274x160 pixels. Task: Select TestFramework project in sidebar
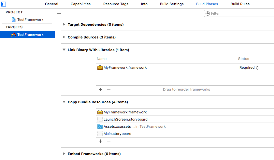coord(30,20)
